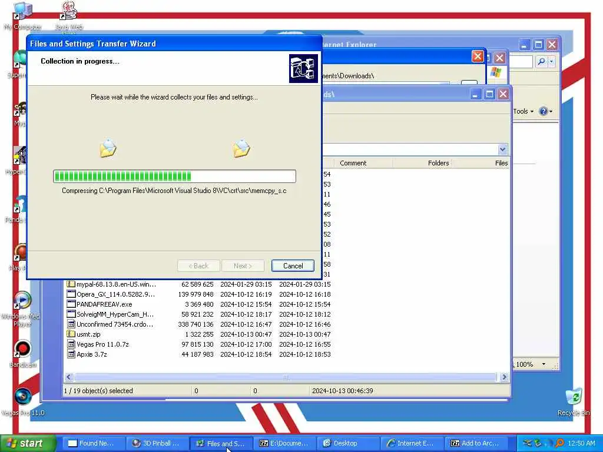Launch Windows Media Player desktop shortcut

22,308
